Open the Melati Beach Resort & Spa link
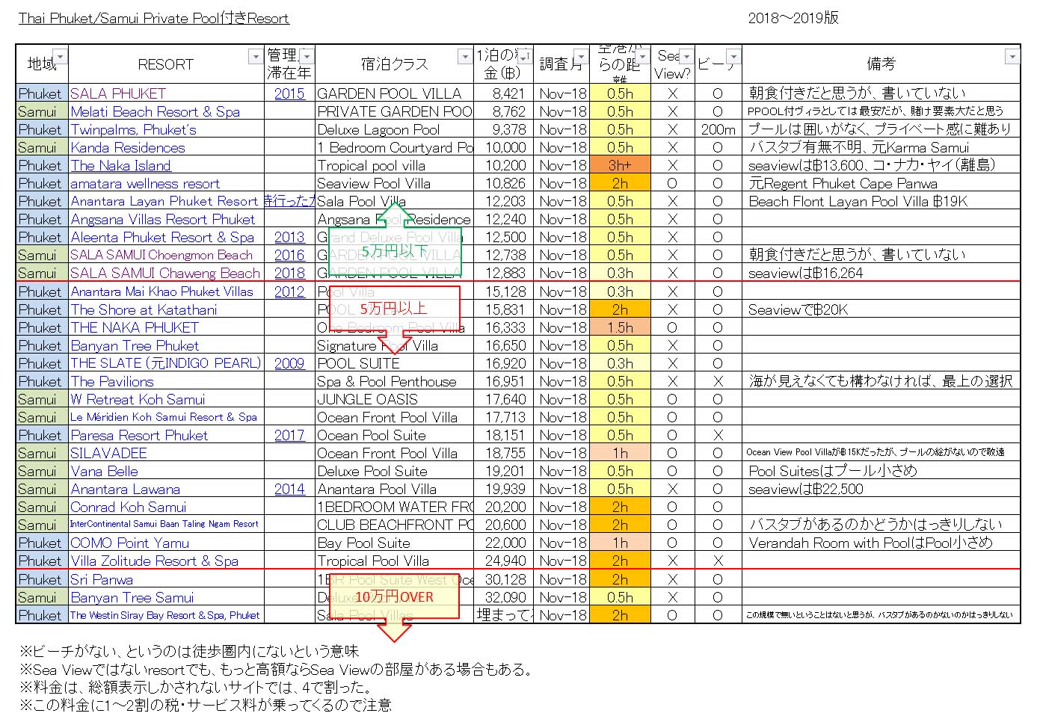 coord(155,111)
